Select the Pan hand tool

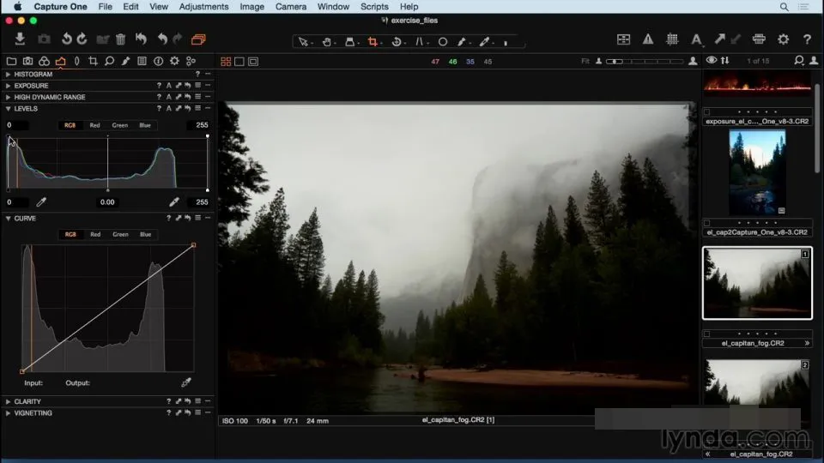[326, 41]
